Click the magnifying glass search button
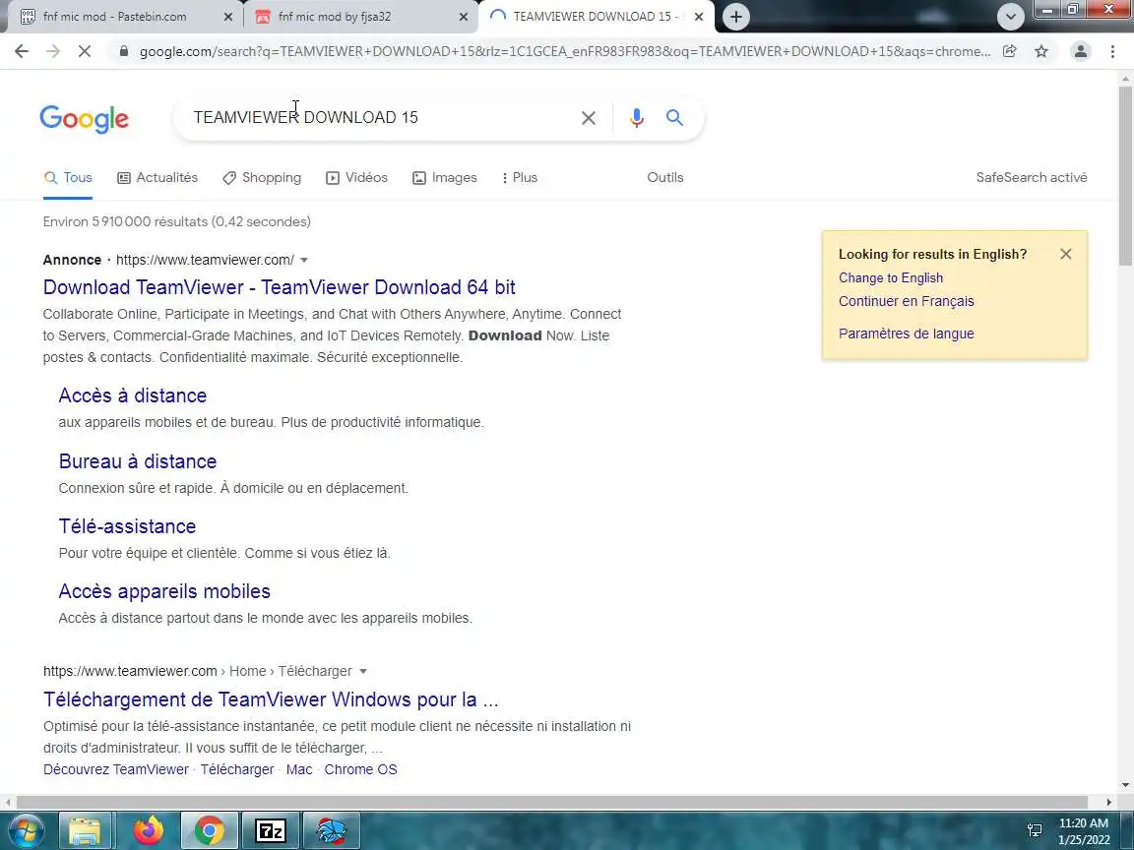 674,117
